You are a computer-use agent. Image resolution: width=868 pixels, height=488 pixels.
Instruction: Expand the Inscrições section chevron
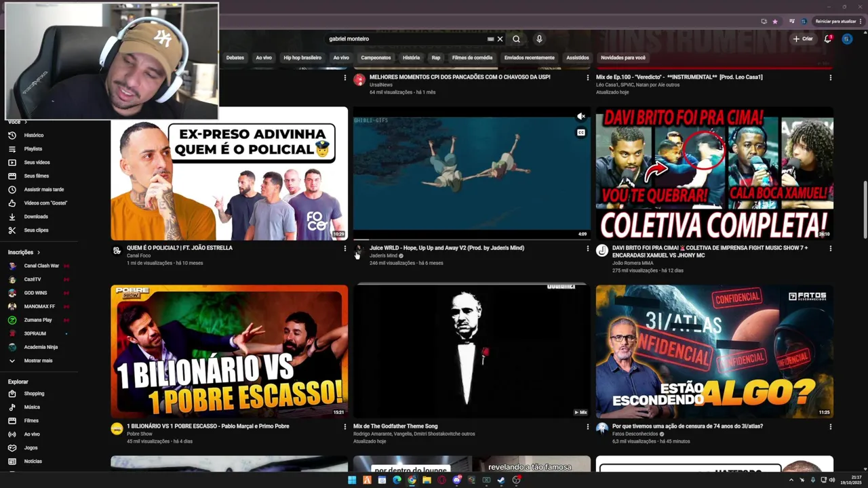point(39,252)
